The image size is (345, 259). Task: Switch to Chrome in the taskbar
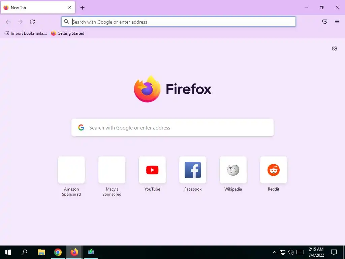[58, 252]
